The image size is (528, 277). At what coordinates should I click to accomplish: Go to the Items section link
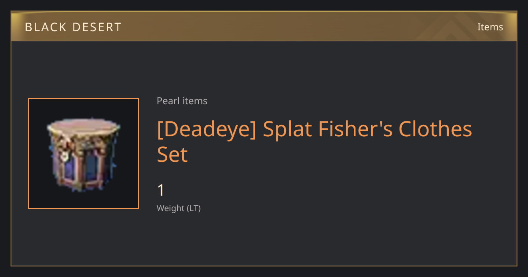click(490, 27)
